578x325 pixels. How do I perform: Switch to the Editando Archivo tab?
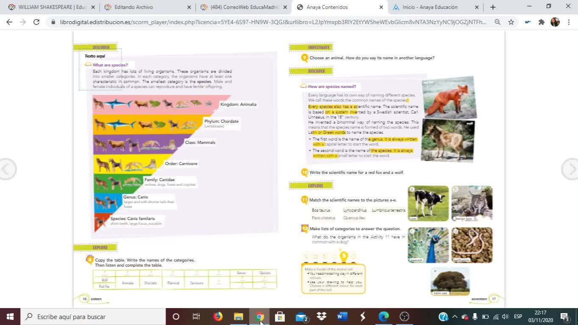coord(147,7)
